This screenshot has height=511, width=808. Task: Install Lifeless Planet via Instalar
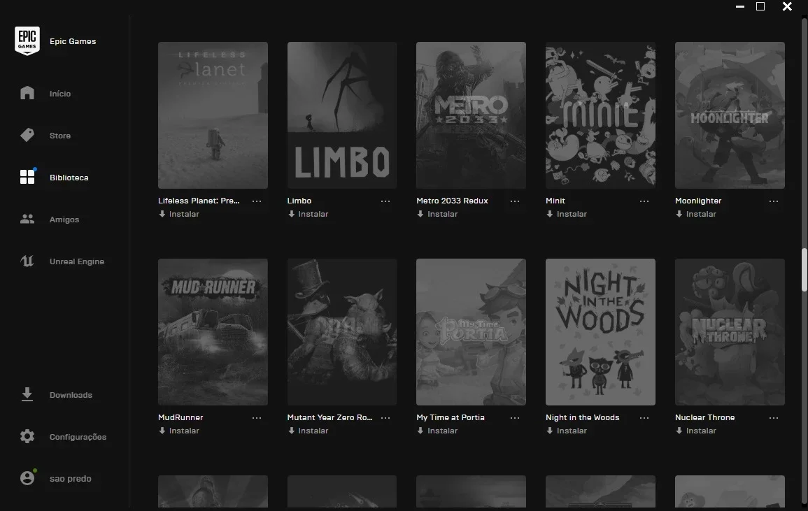click(184, 214)
